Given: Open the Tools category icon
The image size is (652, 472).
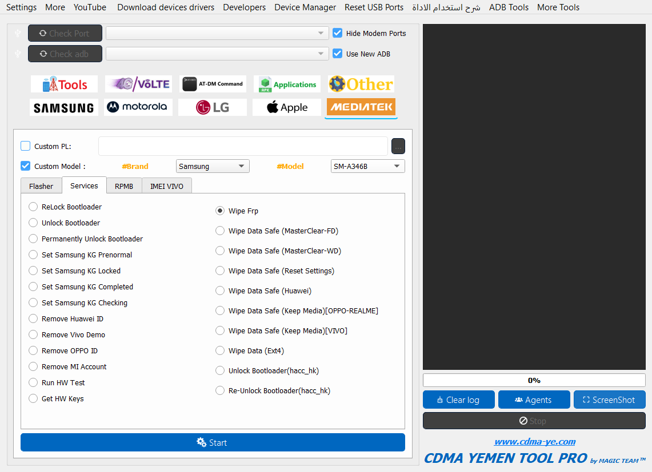Looking at the screenshot, I should point(64,84).
